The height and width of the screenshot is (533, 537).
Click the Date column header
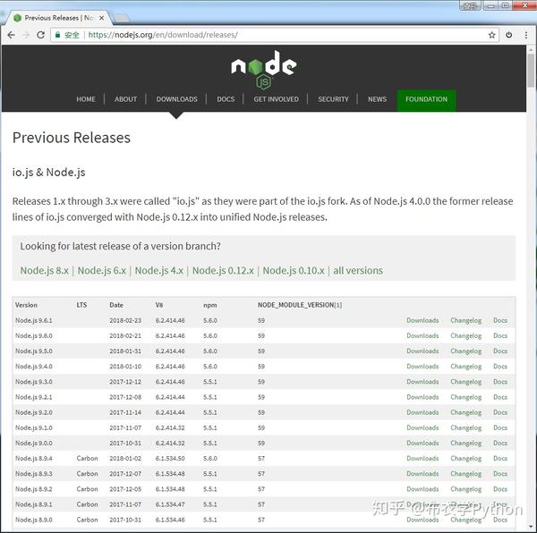coord(116,305)
